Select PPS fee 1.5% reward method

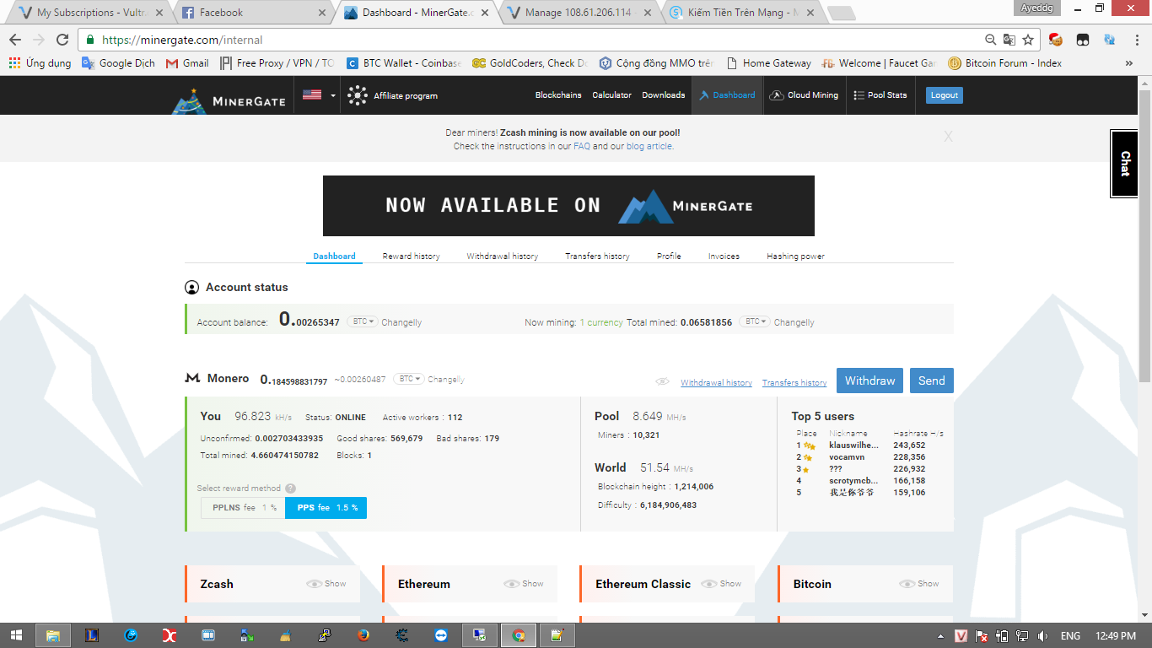point(326,508)
